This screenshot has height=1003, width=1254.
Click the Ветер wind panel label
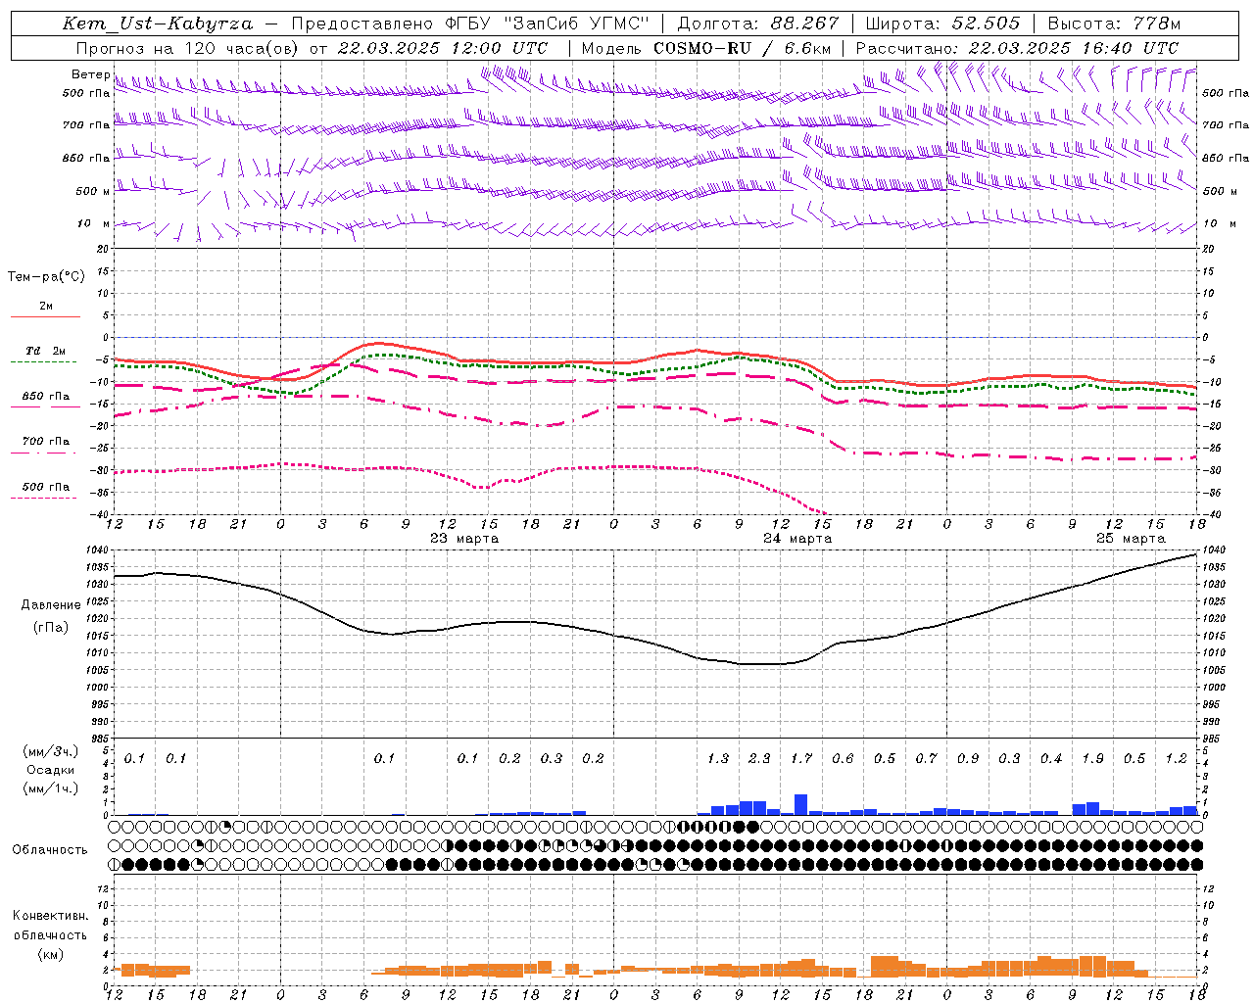click(x=90, y=74)
